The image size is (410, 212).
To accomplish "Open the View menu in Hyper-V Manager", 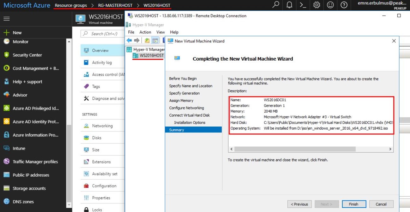I will point(161,32).
